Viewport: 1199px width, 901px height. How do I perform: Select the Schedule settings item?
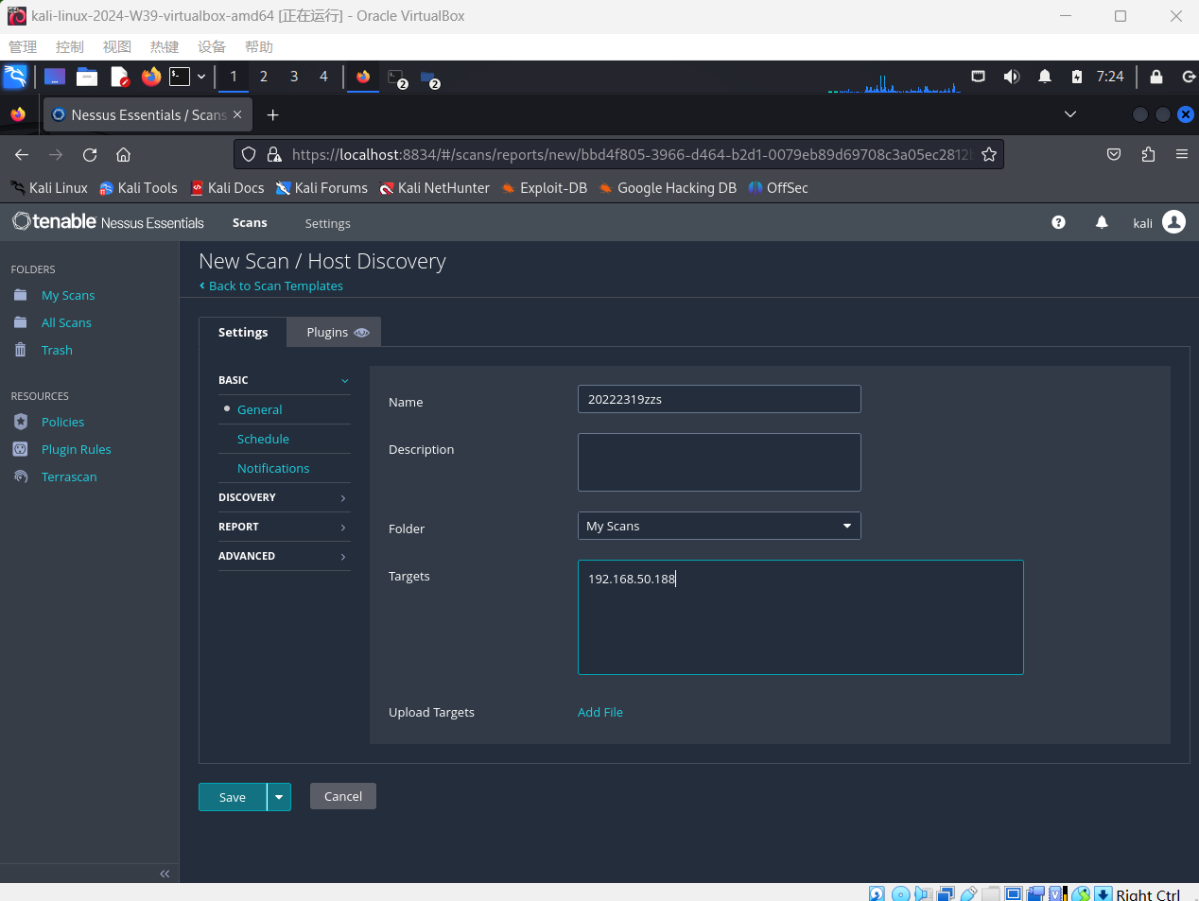coord(263,439)
